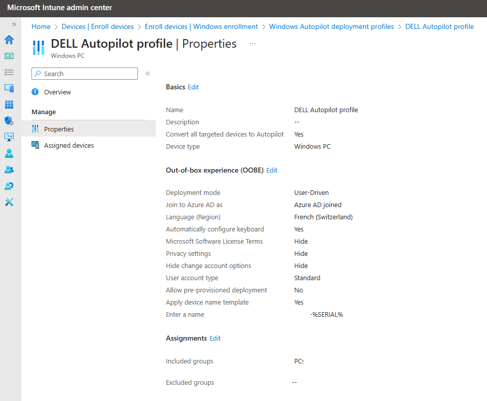Image resolution: width=487 pixels, height=401 pixels.
Task: Click the 'No' pre-provisioned deployment value
Action: point(298,290)
